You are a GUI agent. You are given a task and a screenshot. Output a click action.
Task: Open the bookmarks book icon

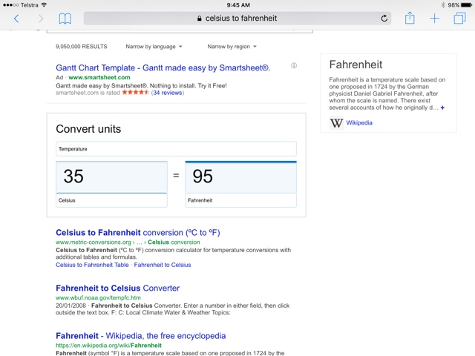tap(65, 19)
